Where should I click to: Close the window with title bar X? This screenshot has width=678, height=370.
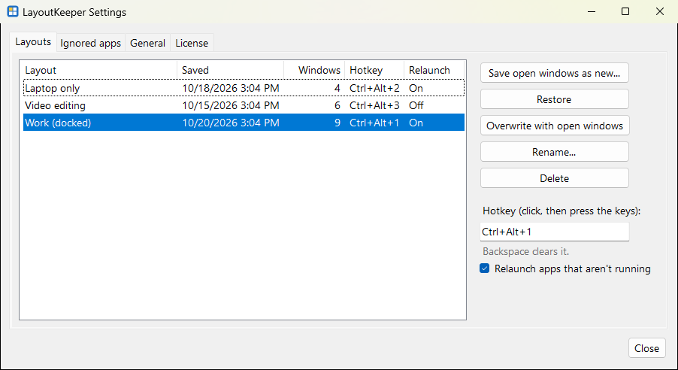[660, 12]
